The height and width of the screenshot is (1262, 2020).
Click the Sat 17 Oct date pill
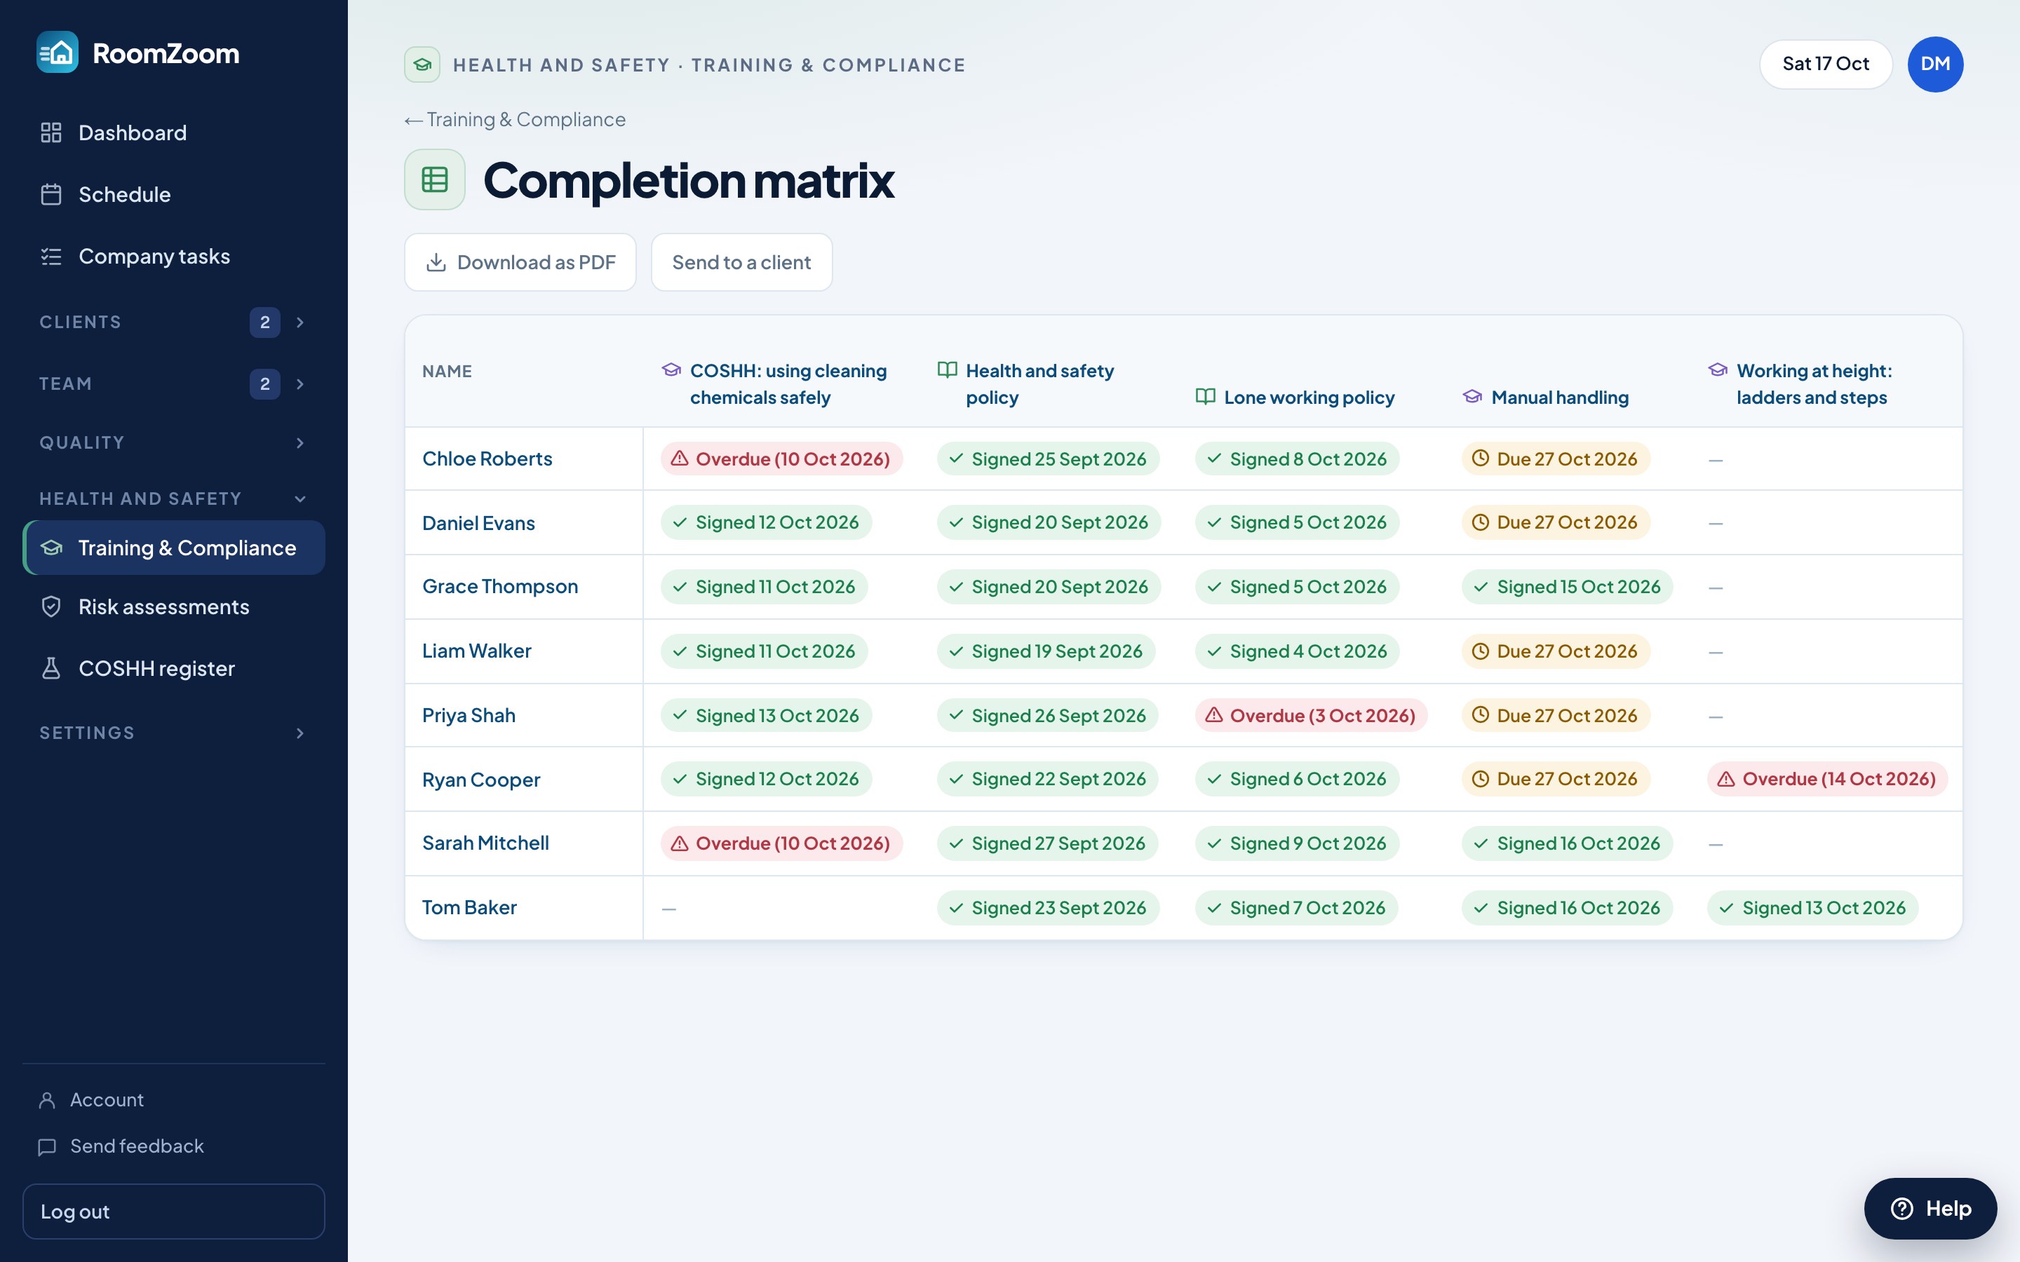click(1826, 65)
